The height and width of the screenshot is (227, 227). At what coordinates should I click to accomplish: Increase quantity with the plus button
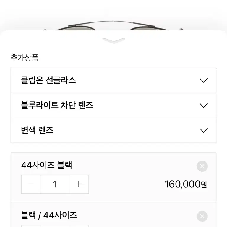coord(79,184)
